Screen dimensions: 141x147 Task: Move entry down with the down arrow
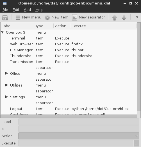pyautogui.click(x=124, y=18)
